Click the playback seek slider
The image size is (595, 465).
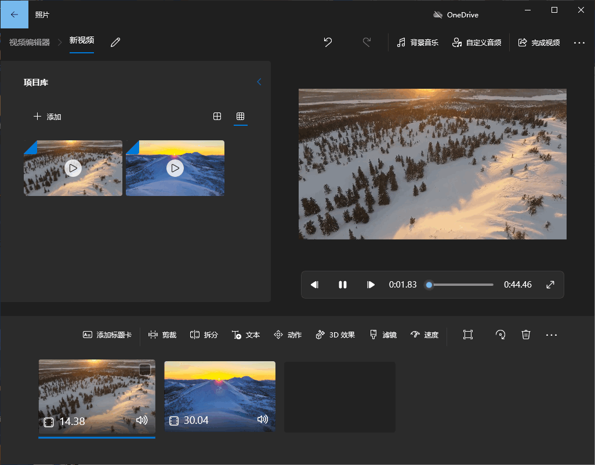(461, 285)
